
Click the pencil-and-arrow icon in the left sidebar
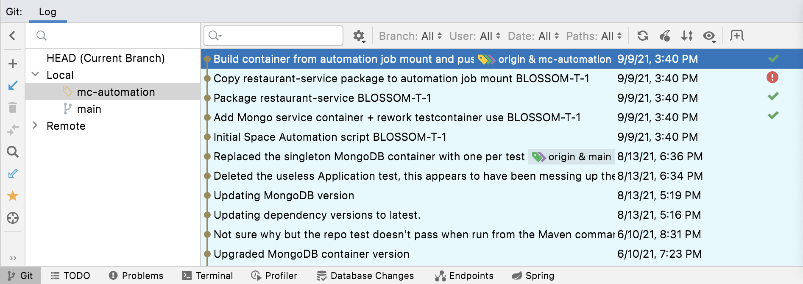click(x=13, y=174)
